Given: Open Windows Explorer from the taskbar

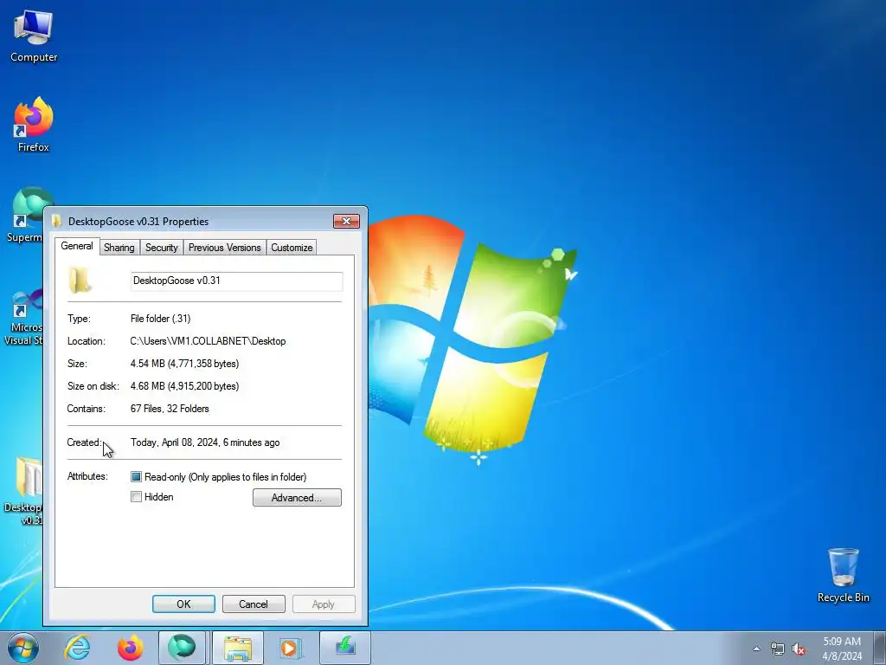Looking at the screenshot, I should click(238, 648).
